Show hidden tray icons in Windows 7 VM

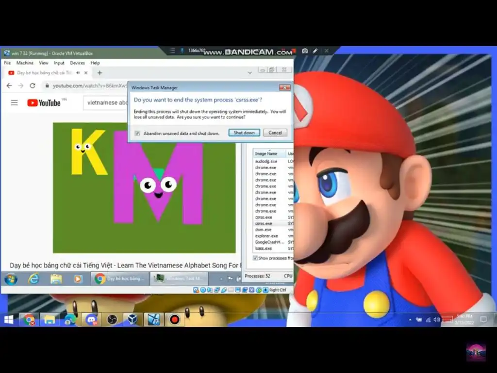[x=221, y=279]
